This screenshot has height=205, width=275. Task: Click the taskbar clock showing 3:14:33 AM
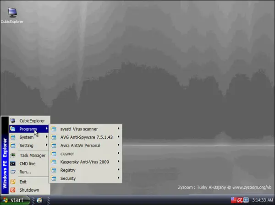(262, 200)
